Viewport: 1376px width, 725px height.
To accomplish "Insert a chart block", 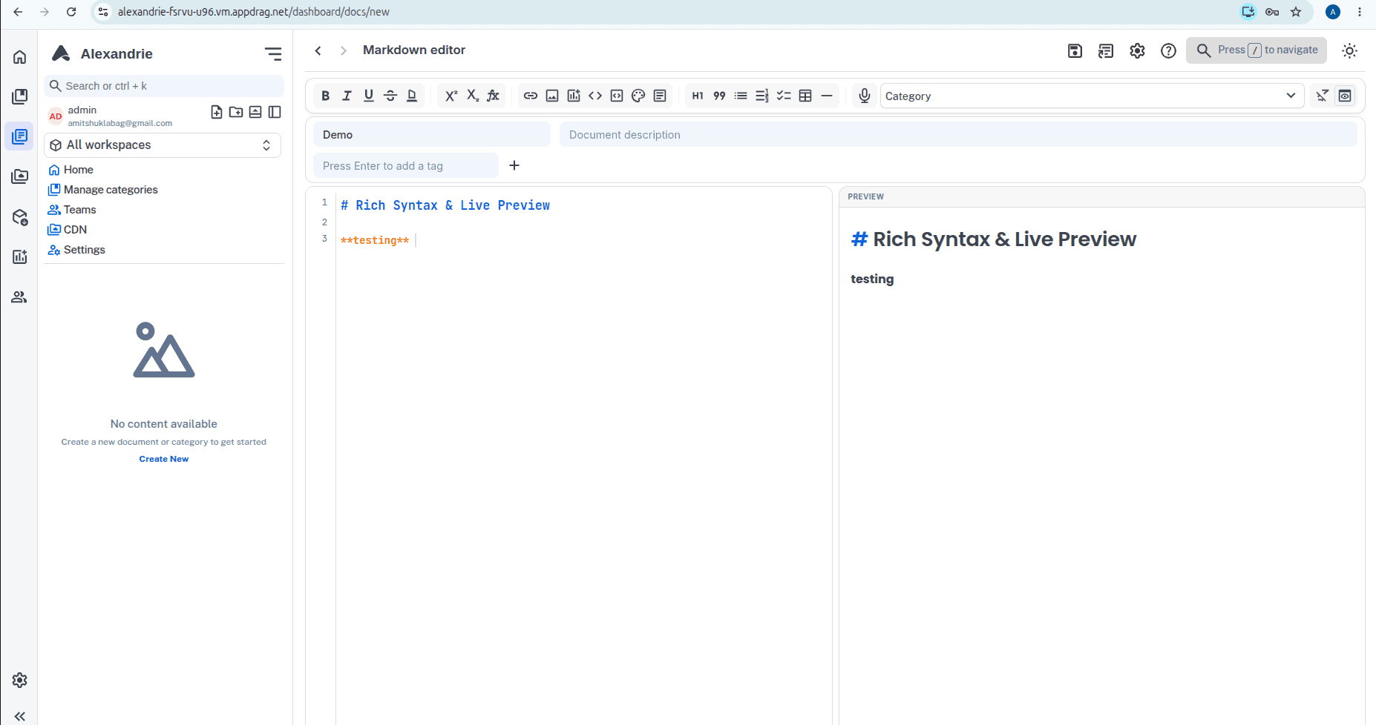I will (x=574, y=96).
